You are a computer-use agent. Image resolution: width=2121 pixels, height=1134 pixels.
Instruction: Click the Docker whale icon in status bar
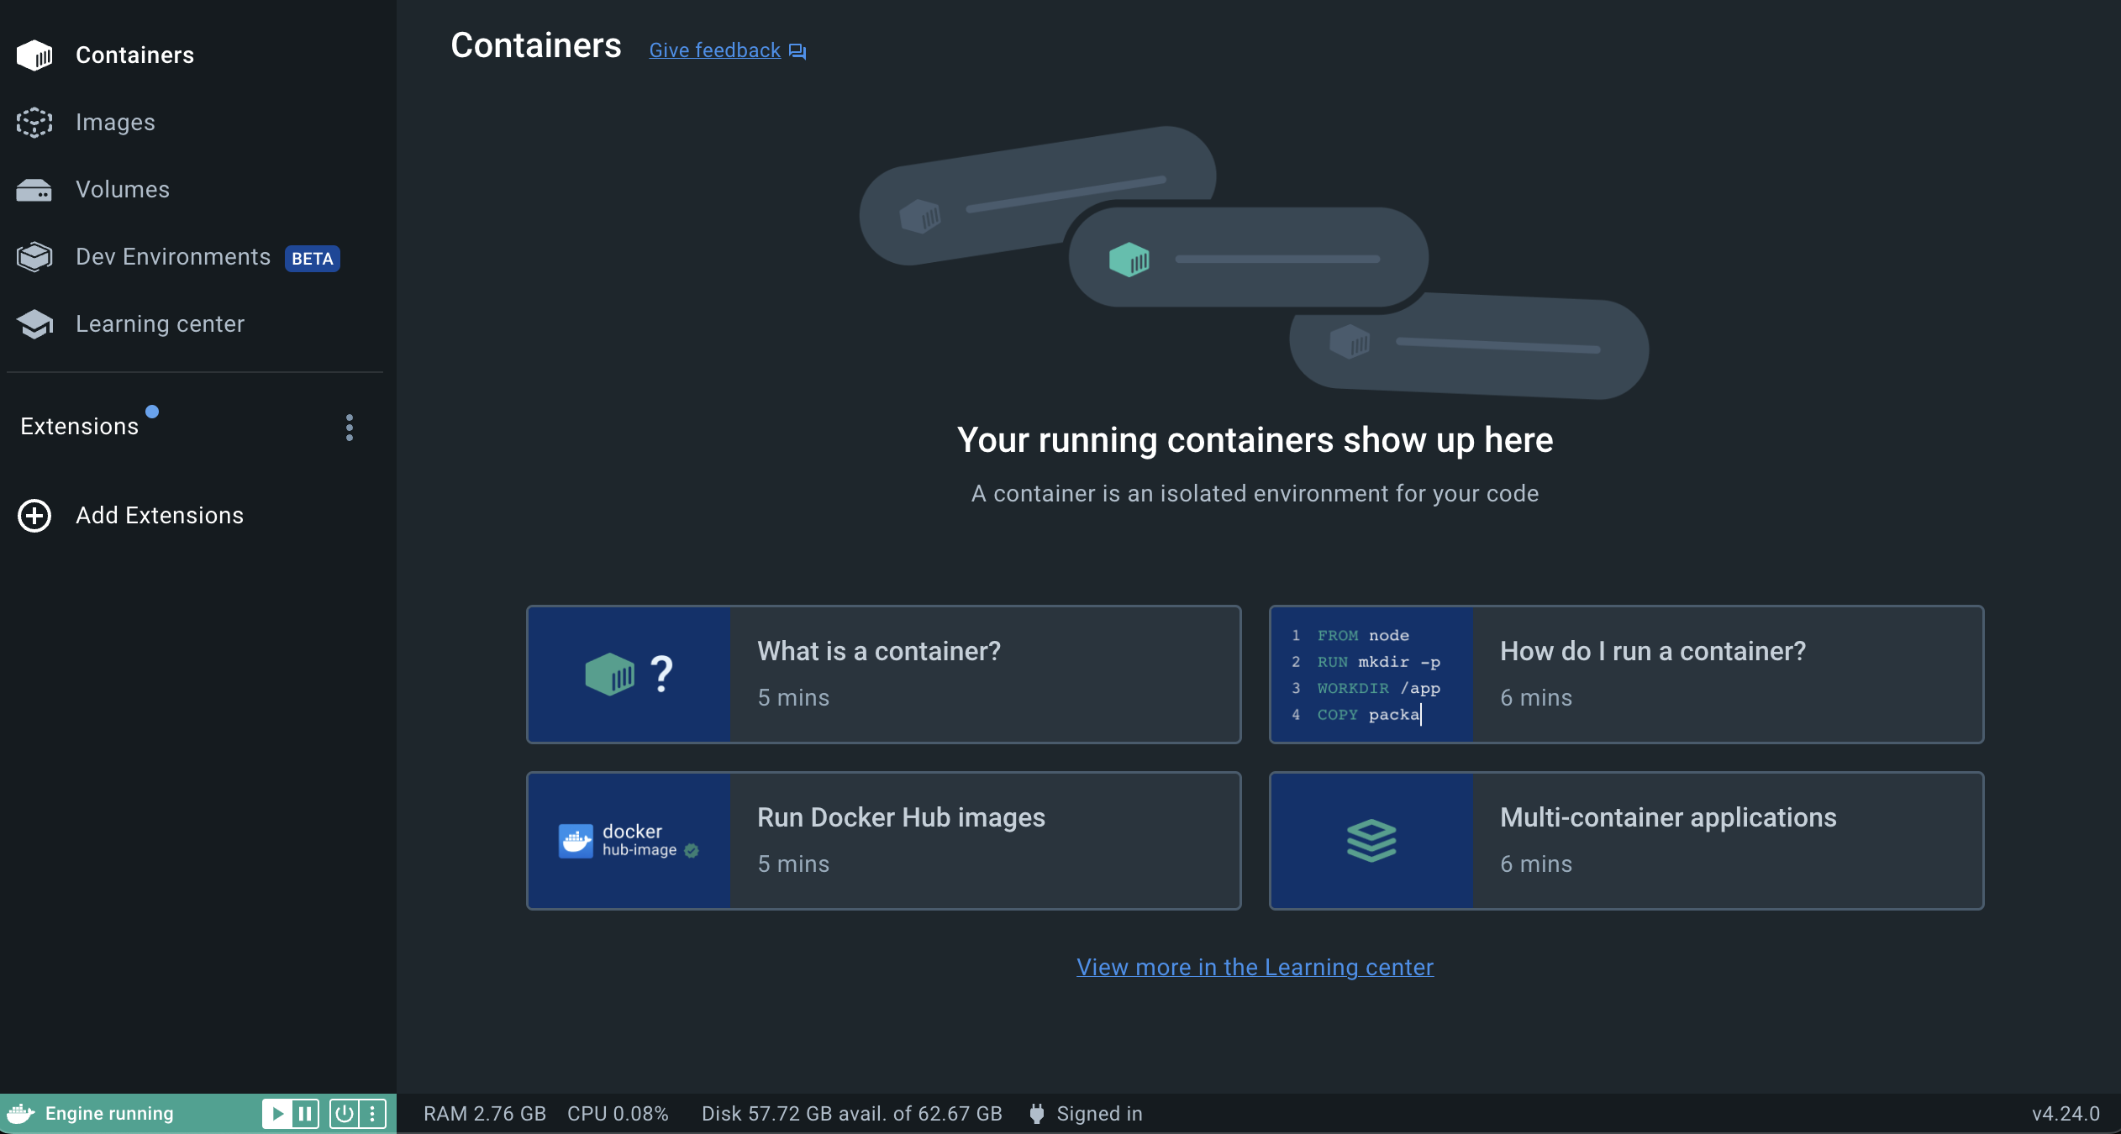pyautogui.click(x=21, y=1114)
